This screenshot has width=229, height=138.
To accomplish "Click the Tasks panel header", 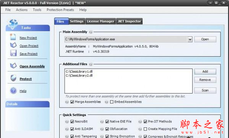I will pyautogui.click(x=28, y=28).
